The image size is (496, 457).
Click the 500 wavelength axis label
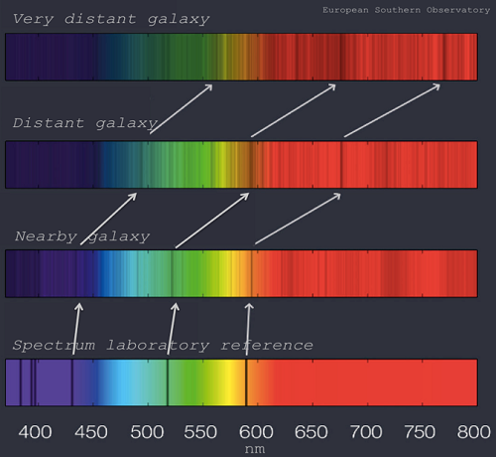pyautogui.click(x=147, y=432)
